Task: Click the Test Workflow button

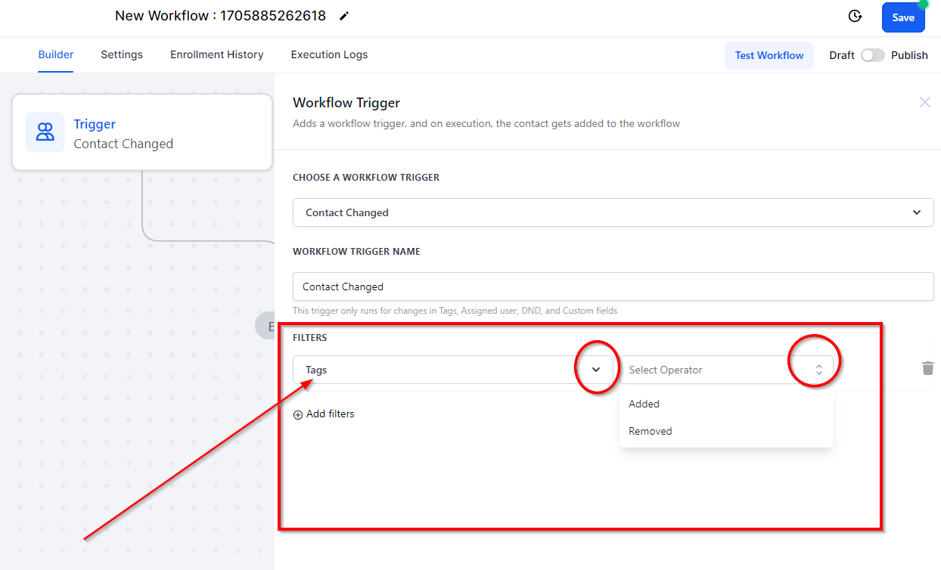Action: [769, 55]
